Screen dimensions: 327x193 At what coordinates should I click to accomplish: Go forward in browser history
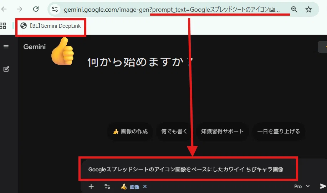coord(20,9)
